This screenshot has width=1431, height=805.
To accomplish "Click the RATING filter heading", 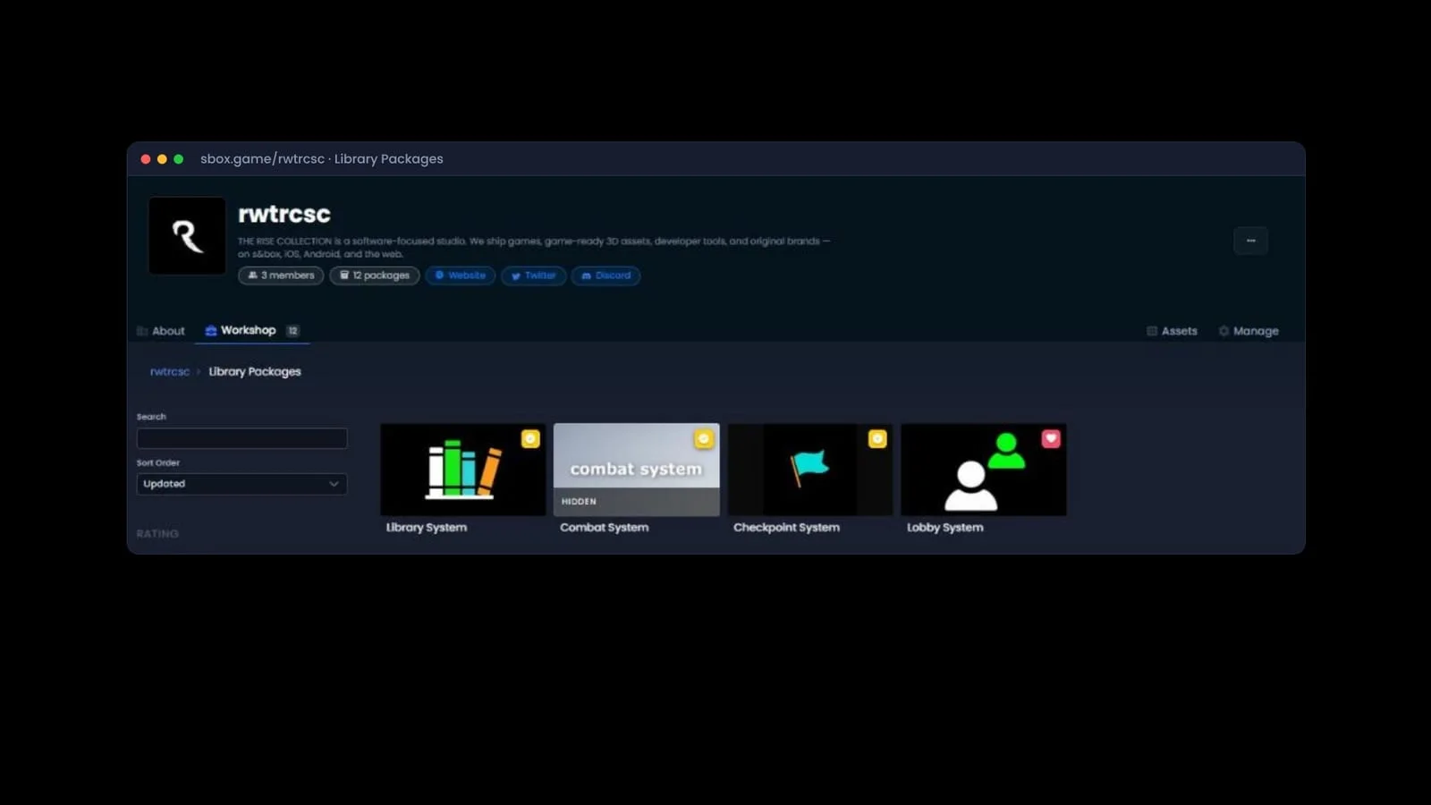I will click(x=157, y=534).
